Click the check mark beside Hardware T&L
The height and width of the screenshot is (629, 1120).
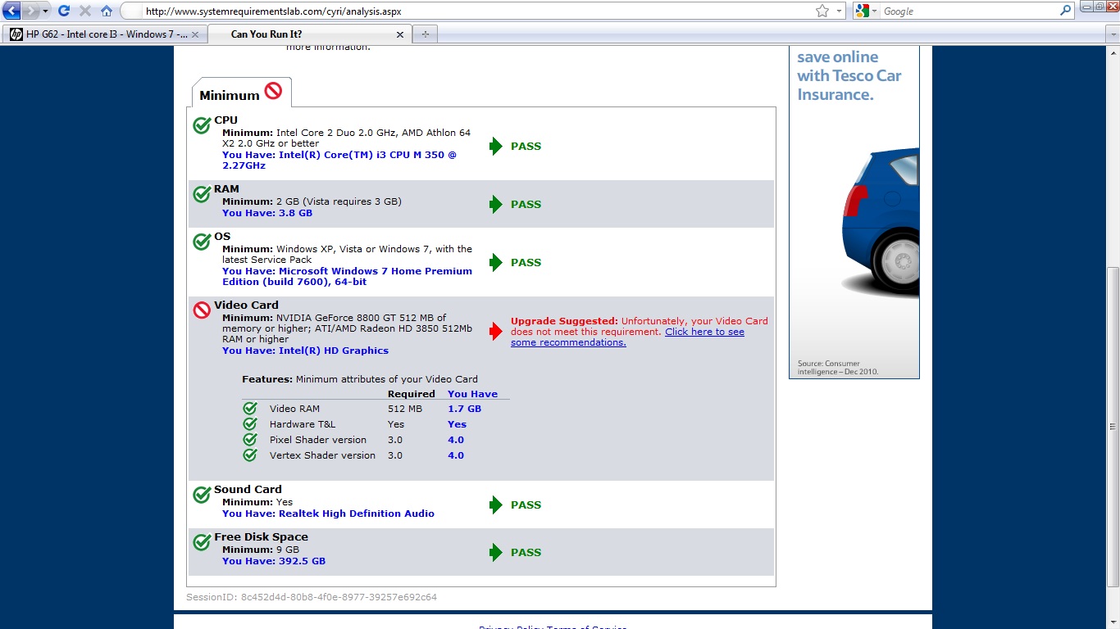click(250, 424)
